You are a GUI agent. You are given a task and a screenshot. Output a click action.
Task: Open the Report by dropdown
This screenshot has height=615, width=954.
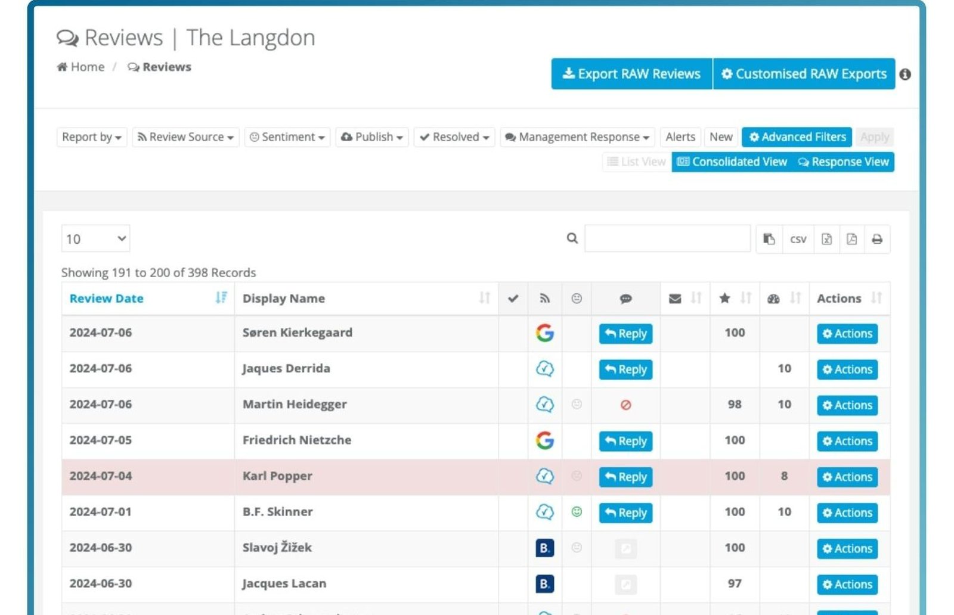point(92,137)
